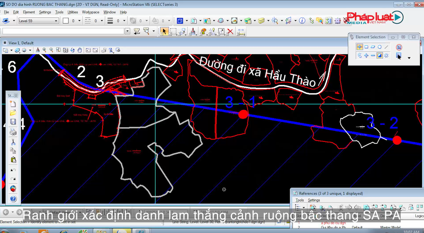Toggle the Subtract selection mode minus icon
424x233 pixels.
point(373,56)
